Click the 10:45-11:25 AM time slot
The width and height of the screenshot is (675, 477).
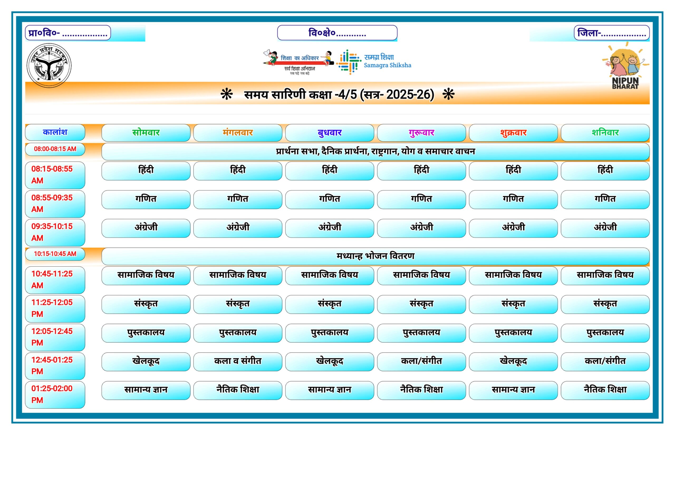pos(55,280)
